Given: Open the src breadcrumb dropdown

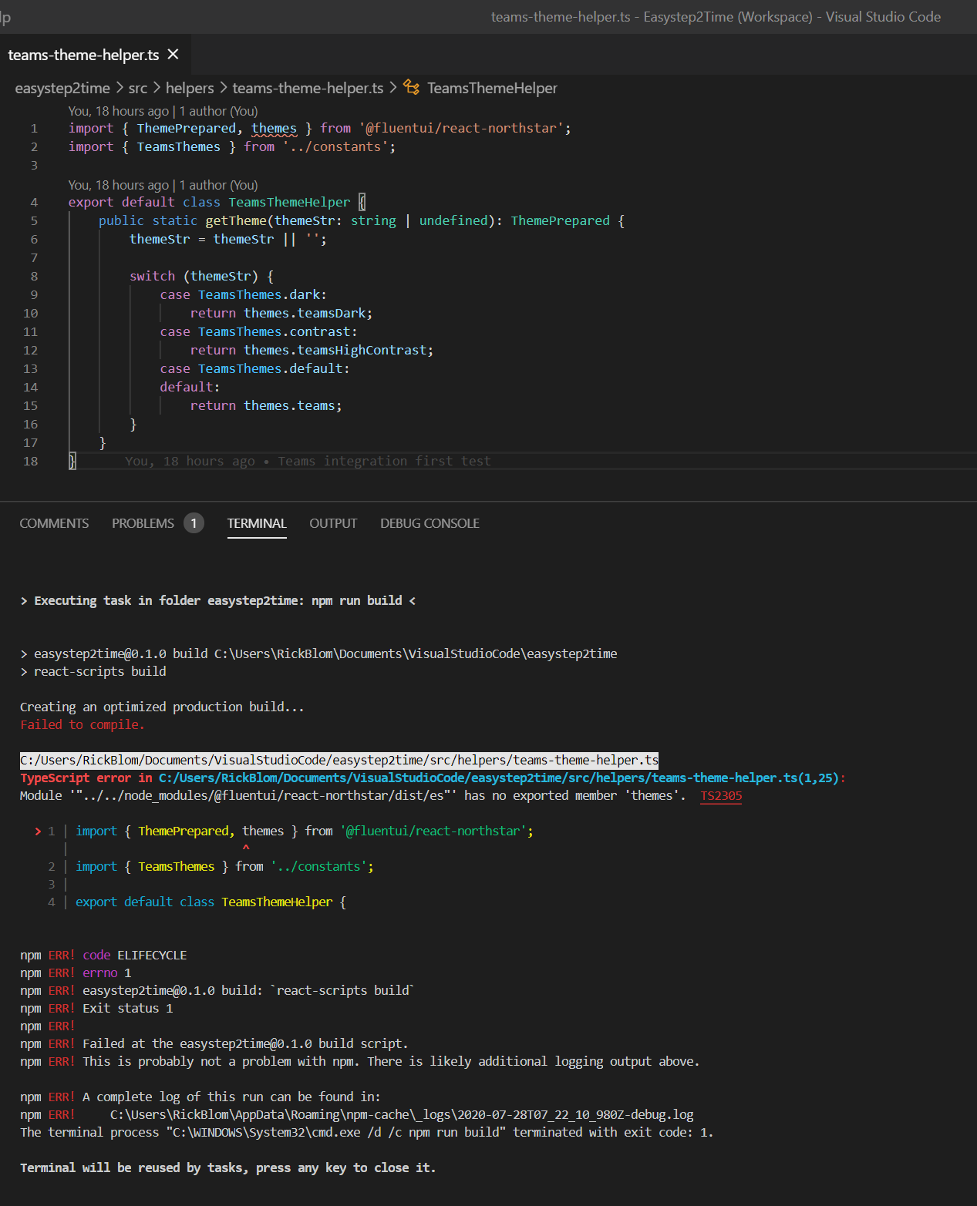Looking at the screenshot, I should coord(137,88).
